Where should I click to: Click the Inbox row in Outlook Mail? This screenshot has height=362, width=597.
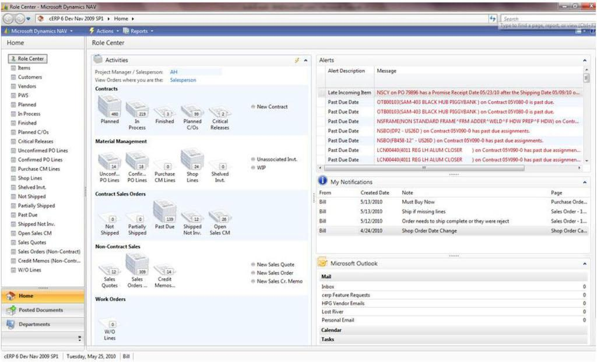pos(453,287)
